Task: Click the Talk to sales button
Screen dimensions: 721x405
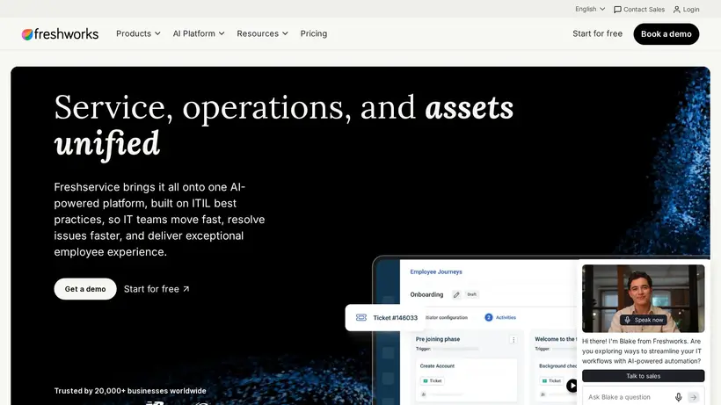Action: click(x=643, y=376)
